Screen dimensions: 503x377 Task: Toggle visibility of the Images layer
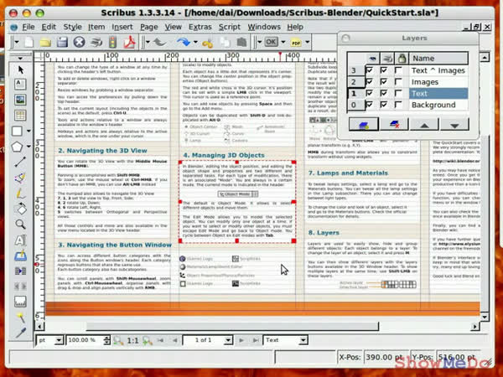click(369, 82)
